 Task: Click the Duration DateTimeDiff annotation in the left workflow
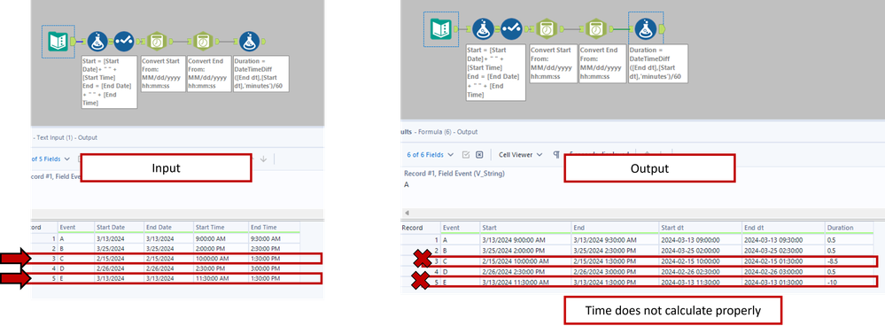pyautogui.click(x=260, y=73)
